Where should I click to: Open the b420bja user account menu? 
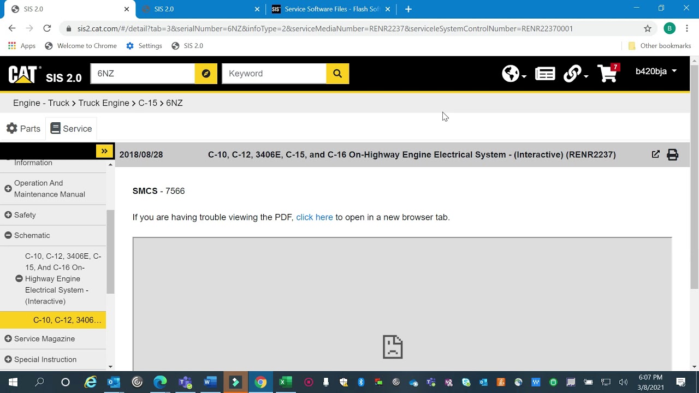tap(656, 72)
